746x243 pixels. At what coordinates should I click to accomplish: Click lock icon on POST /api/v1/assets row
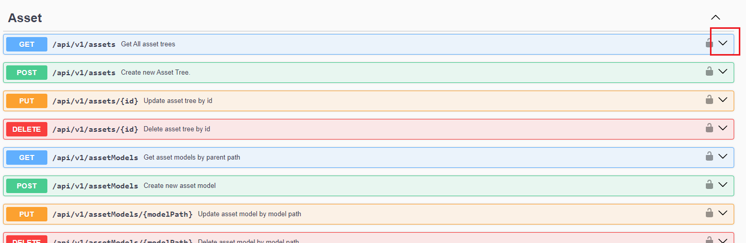pyautogui.click(x=709, y=72)
